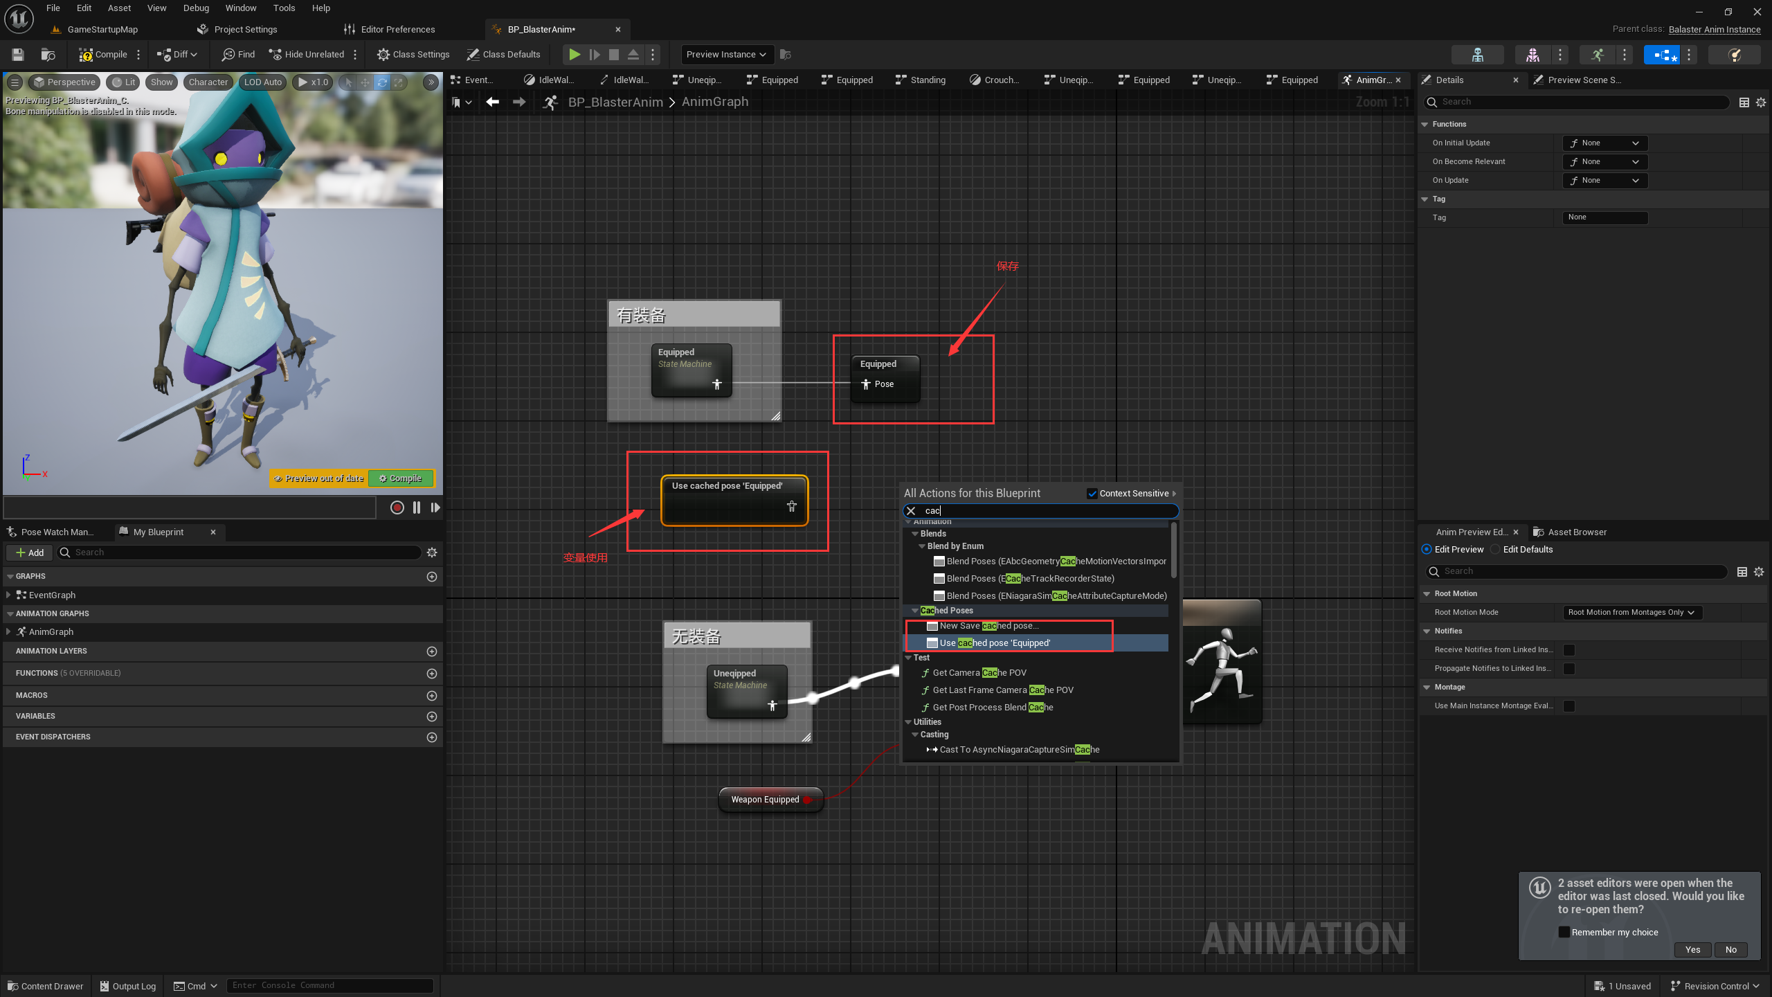Open the Window menu

pyautogui.click(x=240, y=8)
